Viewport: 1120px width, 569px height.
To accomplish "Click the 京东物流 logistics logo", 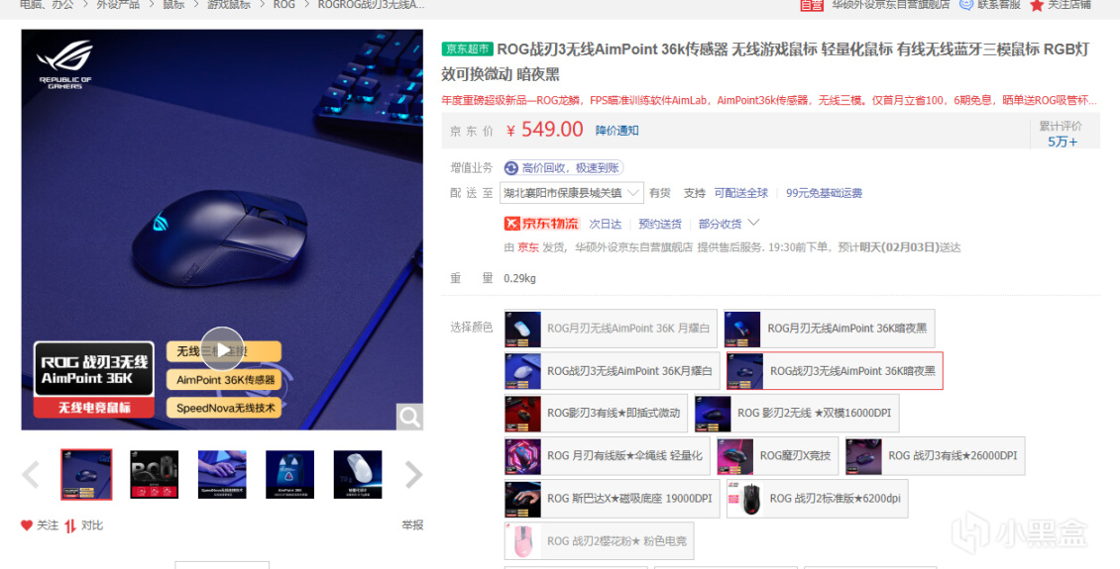I will pos(541,224).
